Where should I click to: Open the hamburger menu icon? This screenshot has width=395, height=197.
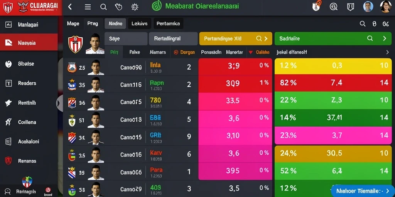click(x=88, y=7)
